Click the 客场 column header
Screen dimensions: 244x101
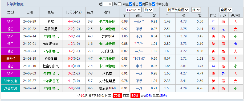107,12
